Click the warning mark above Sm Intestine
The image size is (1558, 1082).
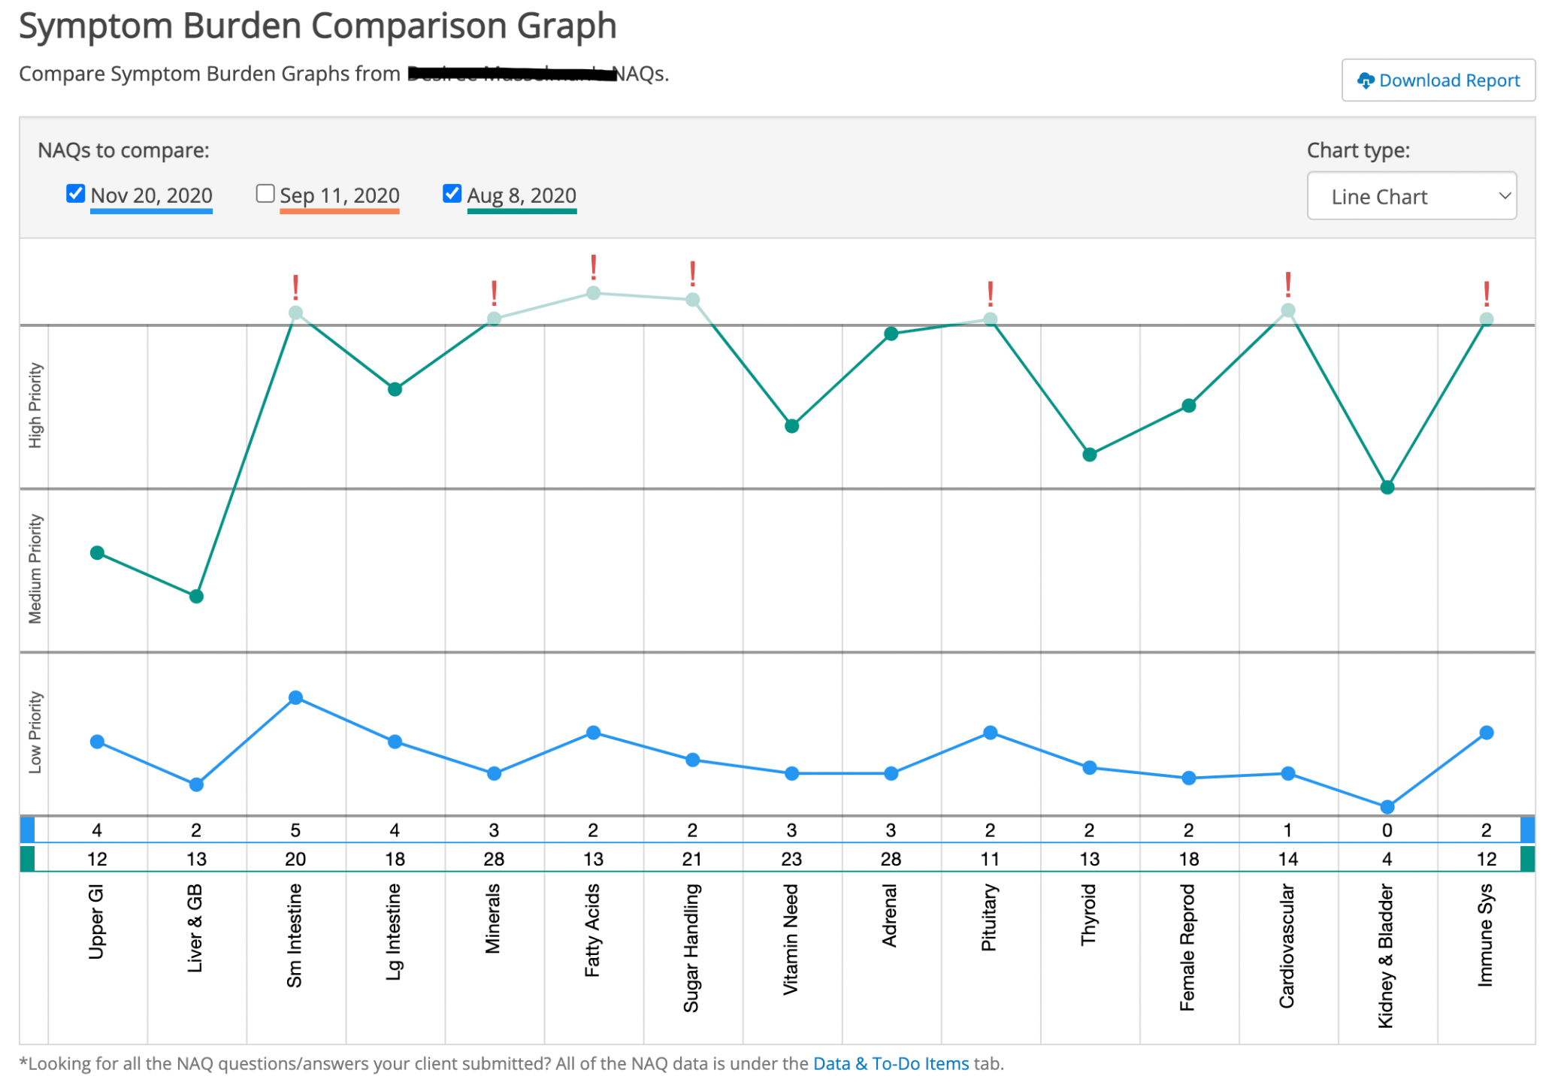click(295, 287)
